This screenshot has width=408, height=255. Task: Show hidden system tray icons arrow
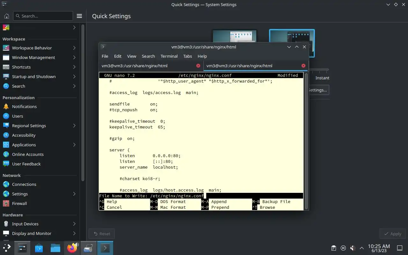point(362,248)
